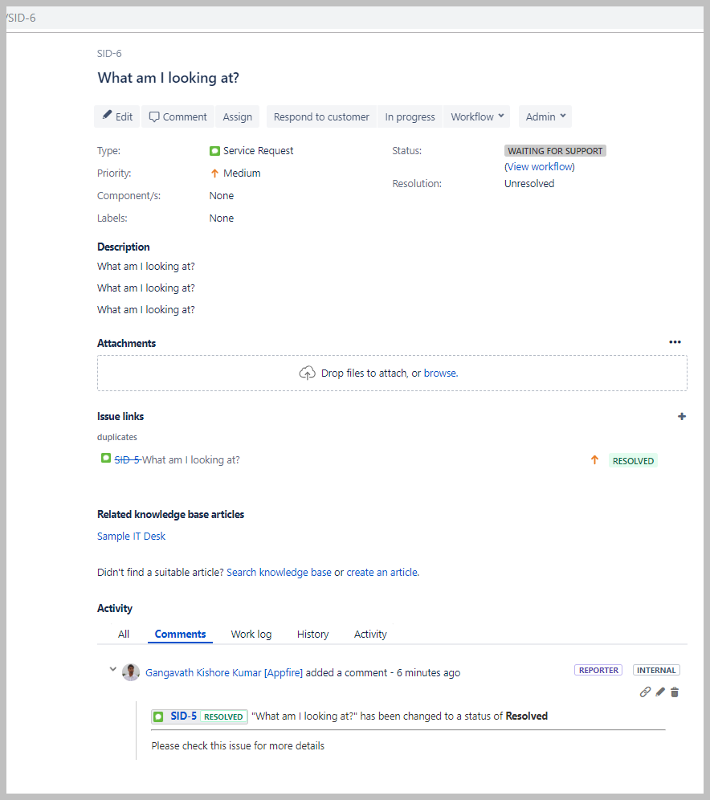Click the Comment button
The height and width of the screenshot is (800, 710).
[177, 116]
